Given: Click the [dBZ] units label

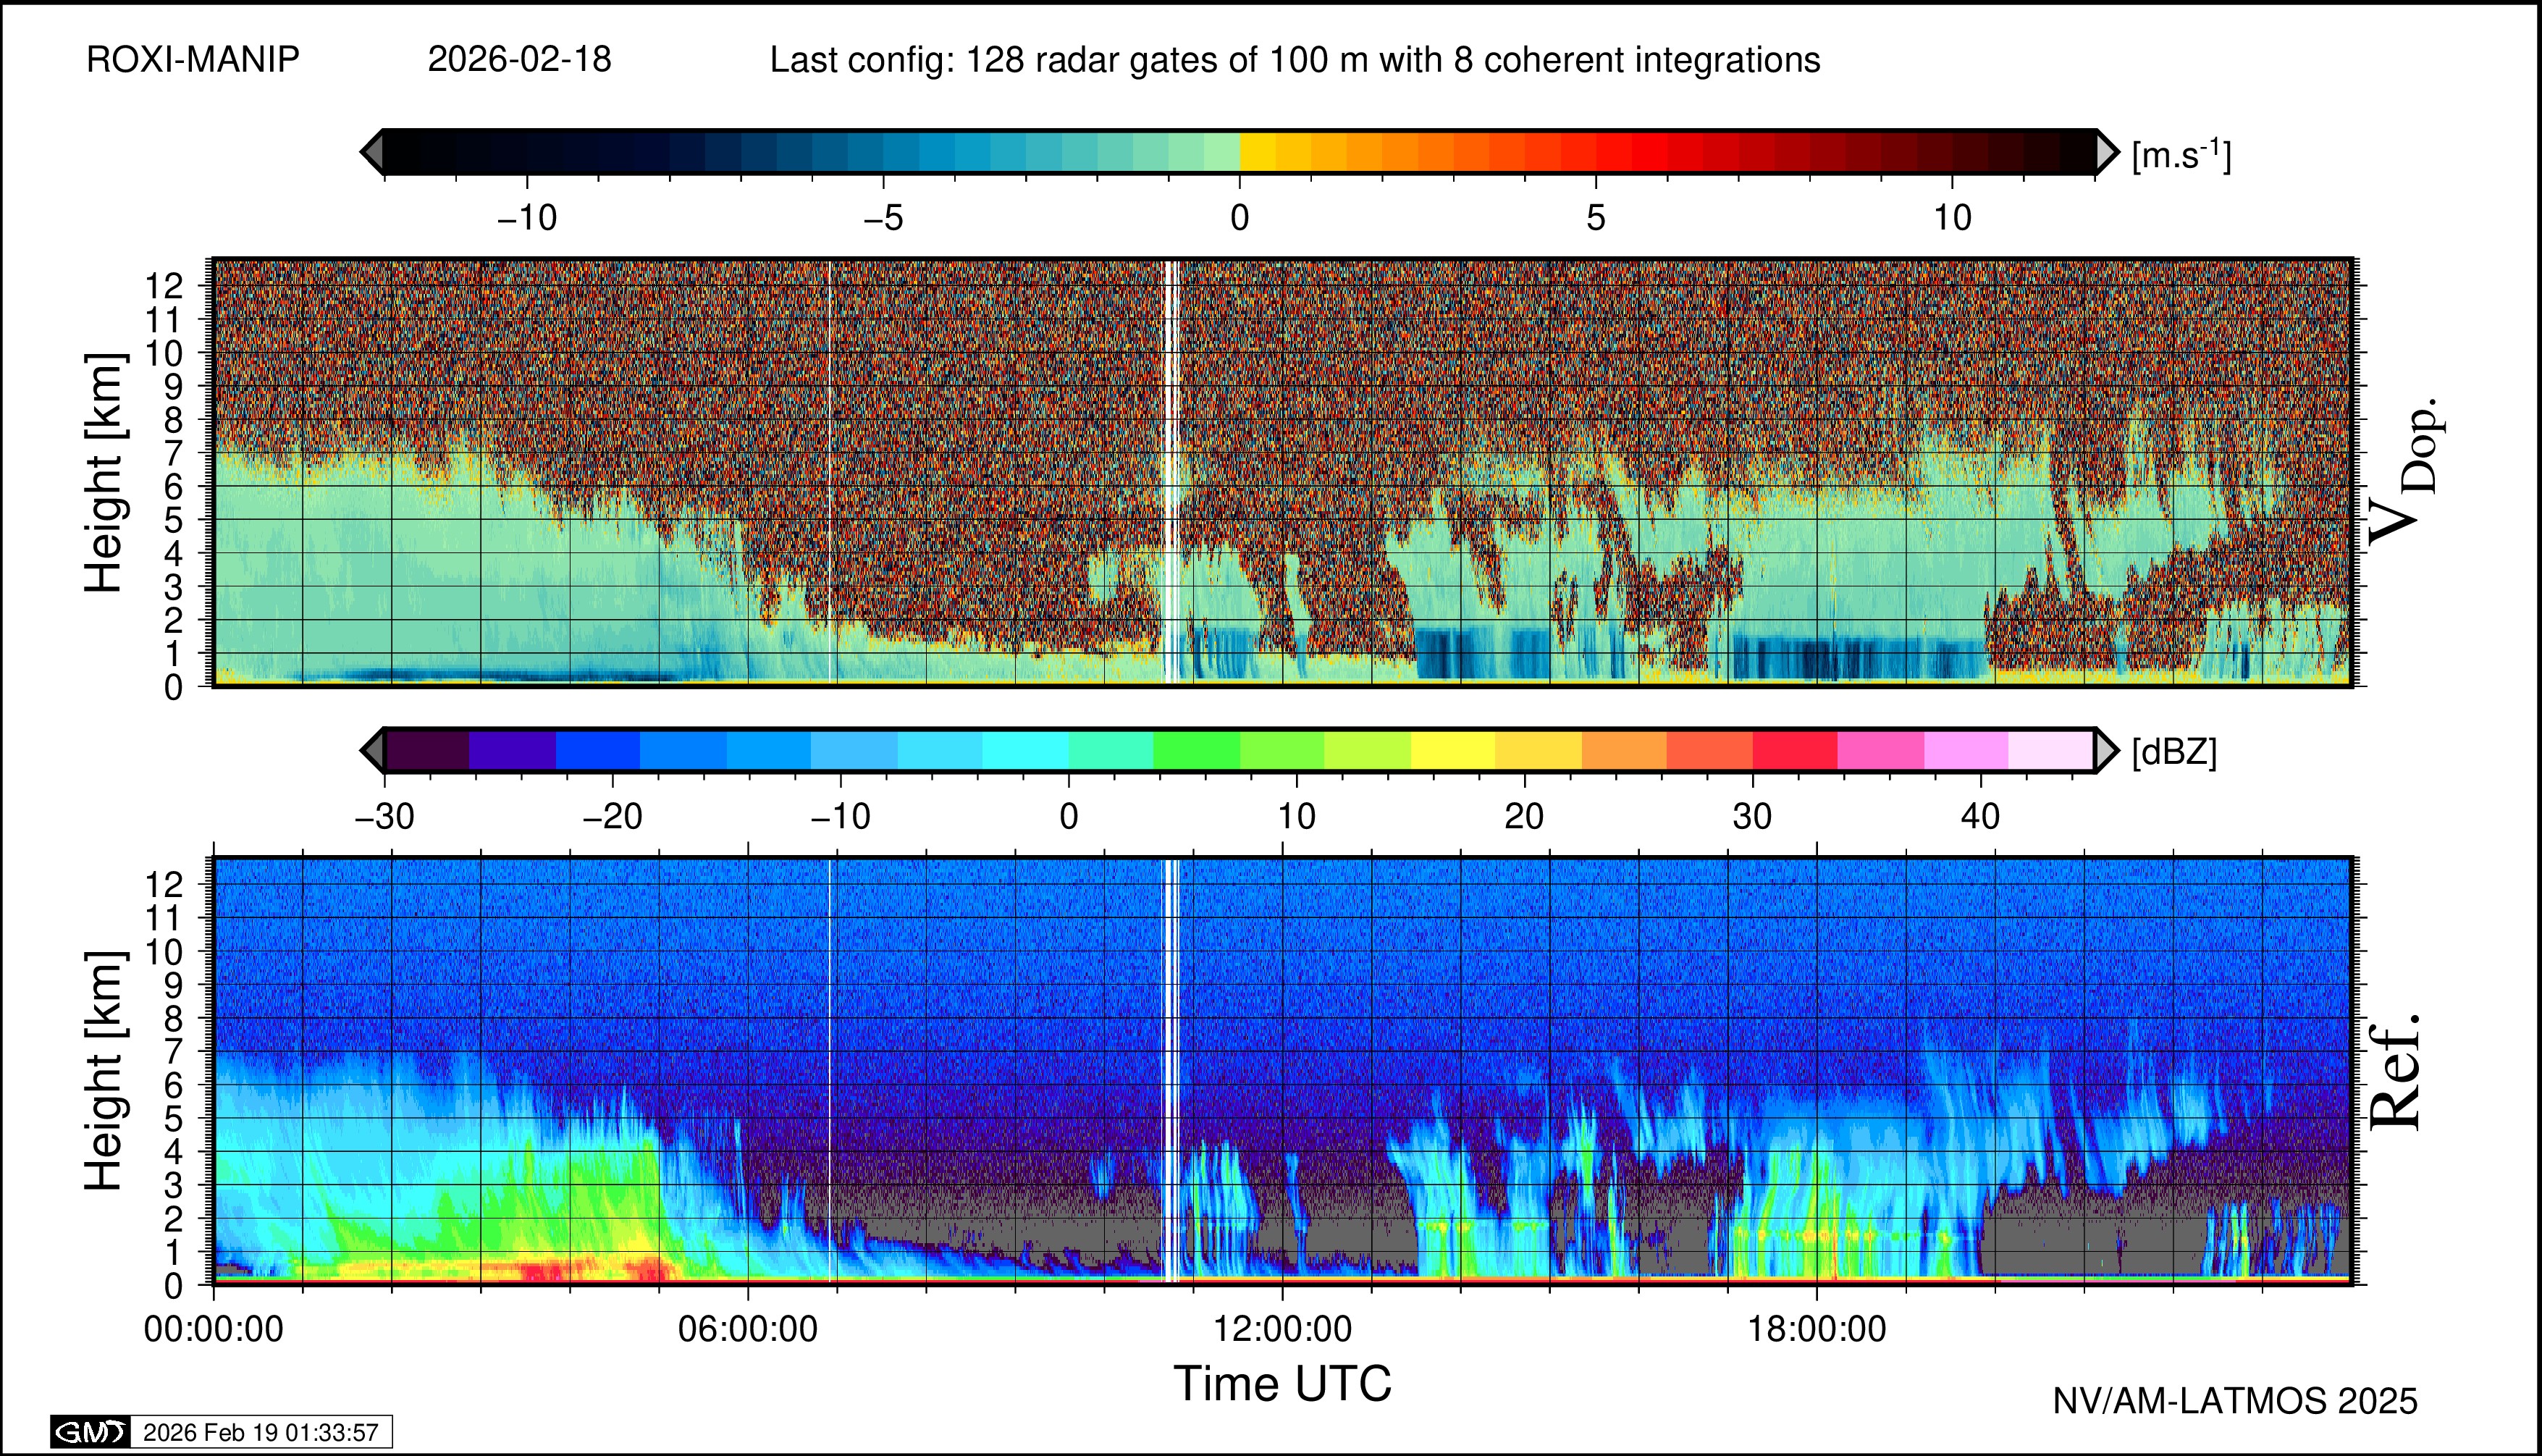Looking at the screenshot, I should point(2174,752).
